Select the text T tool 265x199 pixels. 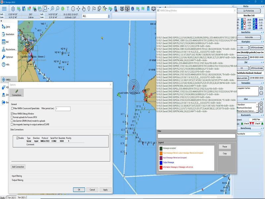(68, 9)
